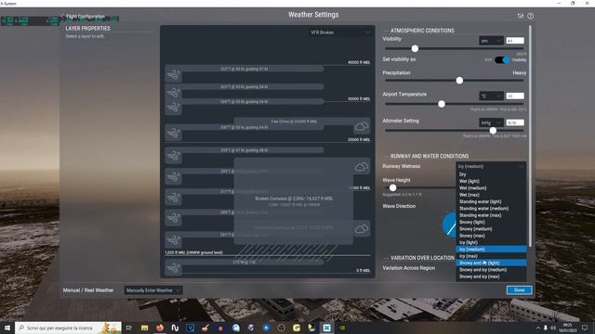Open the altimeter units inHg dropdown
Screen dimensions: 595x334
pos(491,122)
